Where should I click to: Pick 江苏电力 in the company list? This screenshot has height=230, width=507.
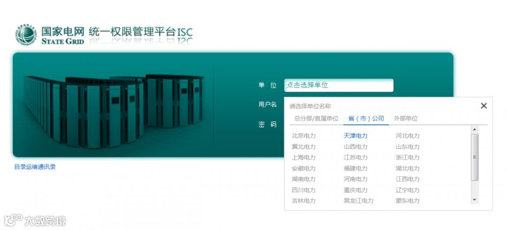point(355,158)
